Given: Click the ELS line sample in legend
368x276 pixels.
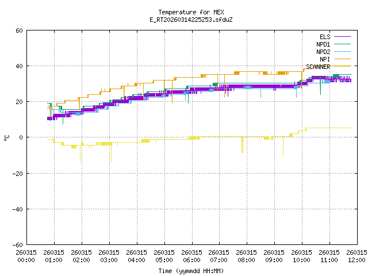Looking at the screenshot, I should pyautogui.click(x=342, y=37).
